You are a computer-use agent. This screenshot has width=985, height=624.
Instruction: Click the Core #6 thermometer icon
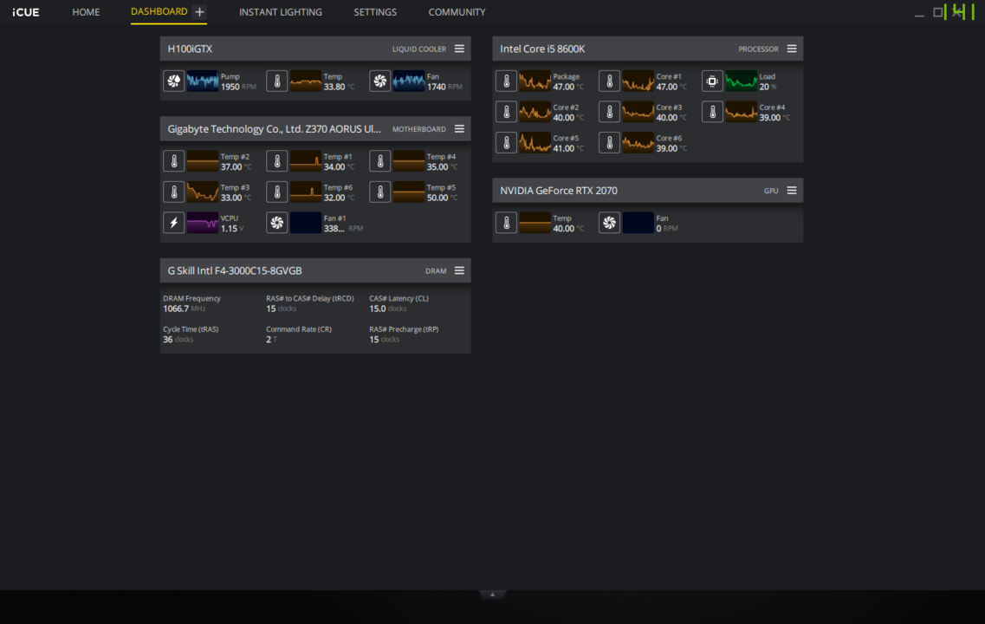click(x=609, y=143)
